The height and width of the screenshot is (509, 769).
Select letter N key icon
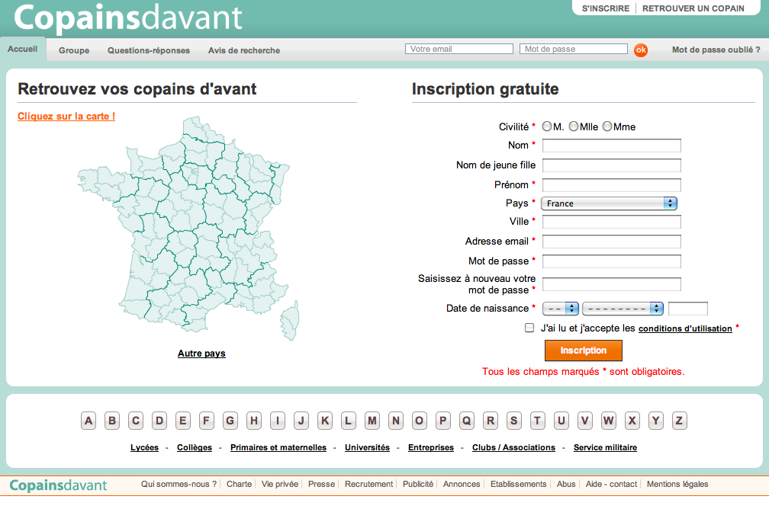(x=396, y=421)
